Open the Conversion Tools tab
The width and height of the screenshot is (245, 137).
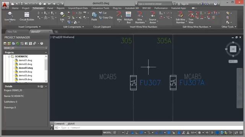coord(100,8)
